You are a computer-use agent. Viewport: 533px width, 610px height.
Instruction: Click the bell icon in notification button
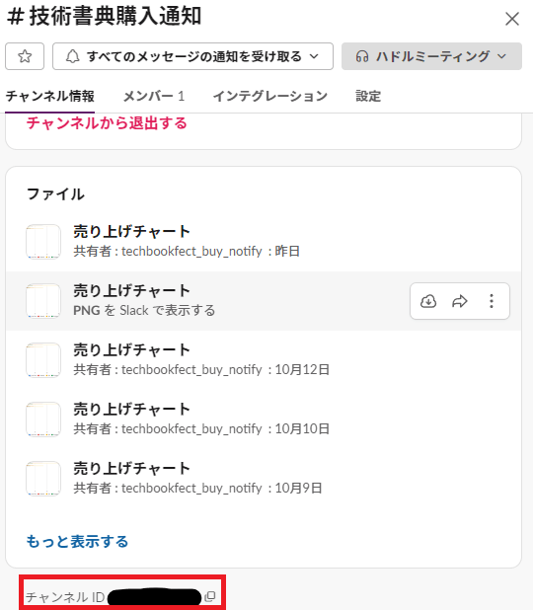click(x=72, y=56)
